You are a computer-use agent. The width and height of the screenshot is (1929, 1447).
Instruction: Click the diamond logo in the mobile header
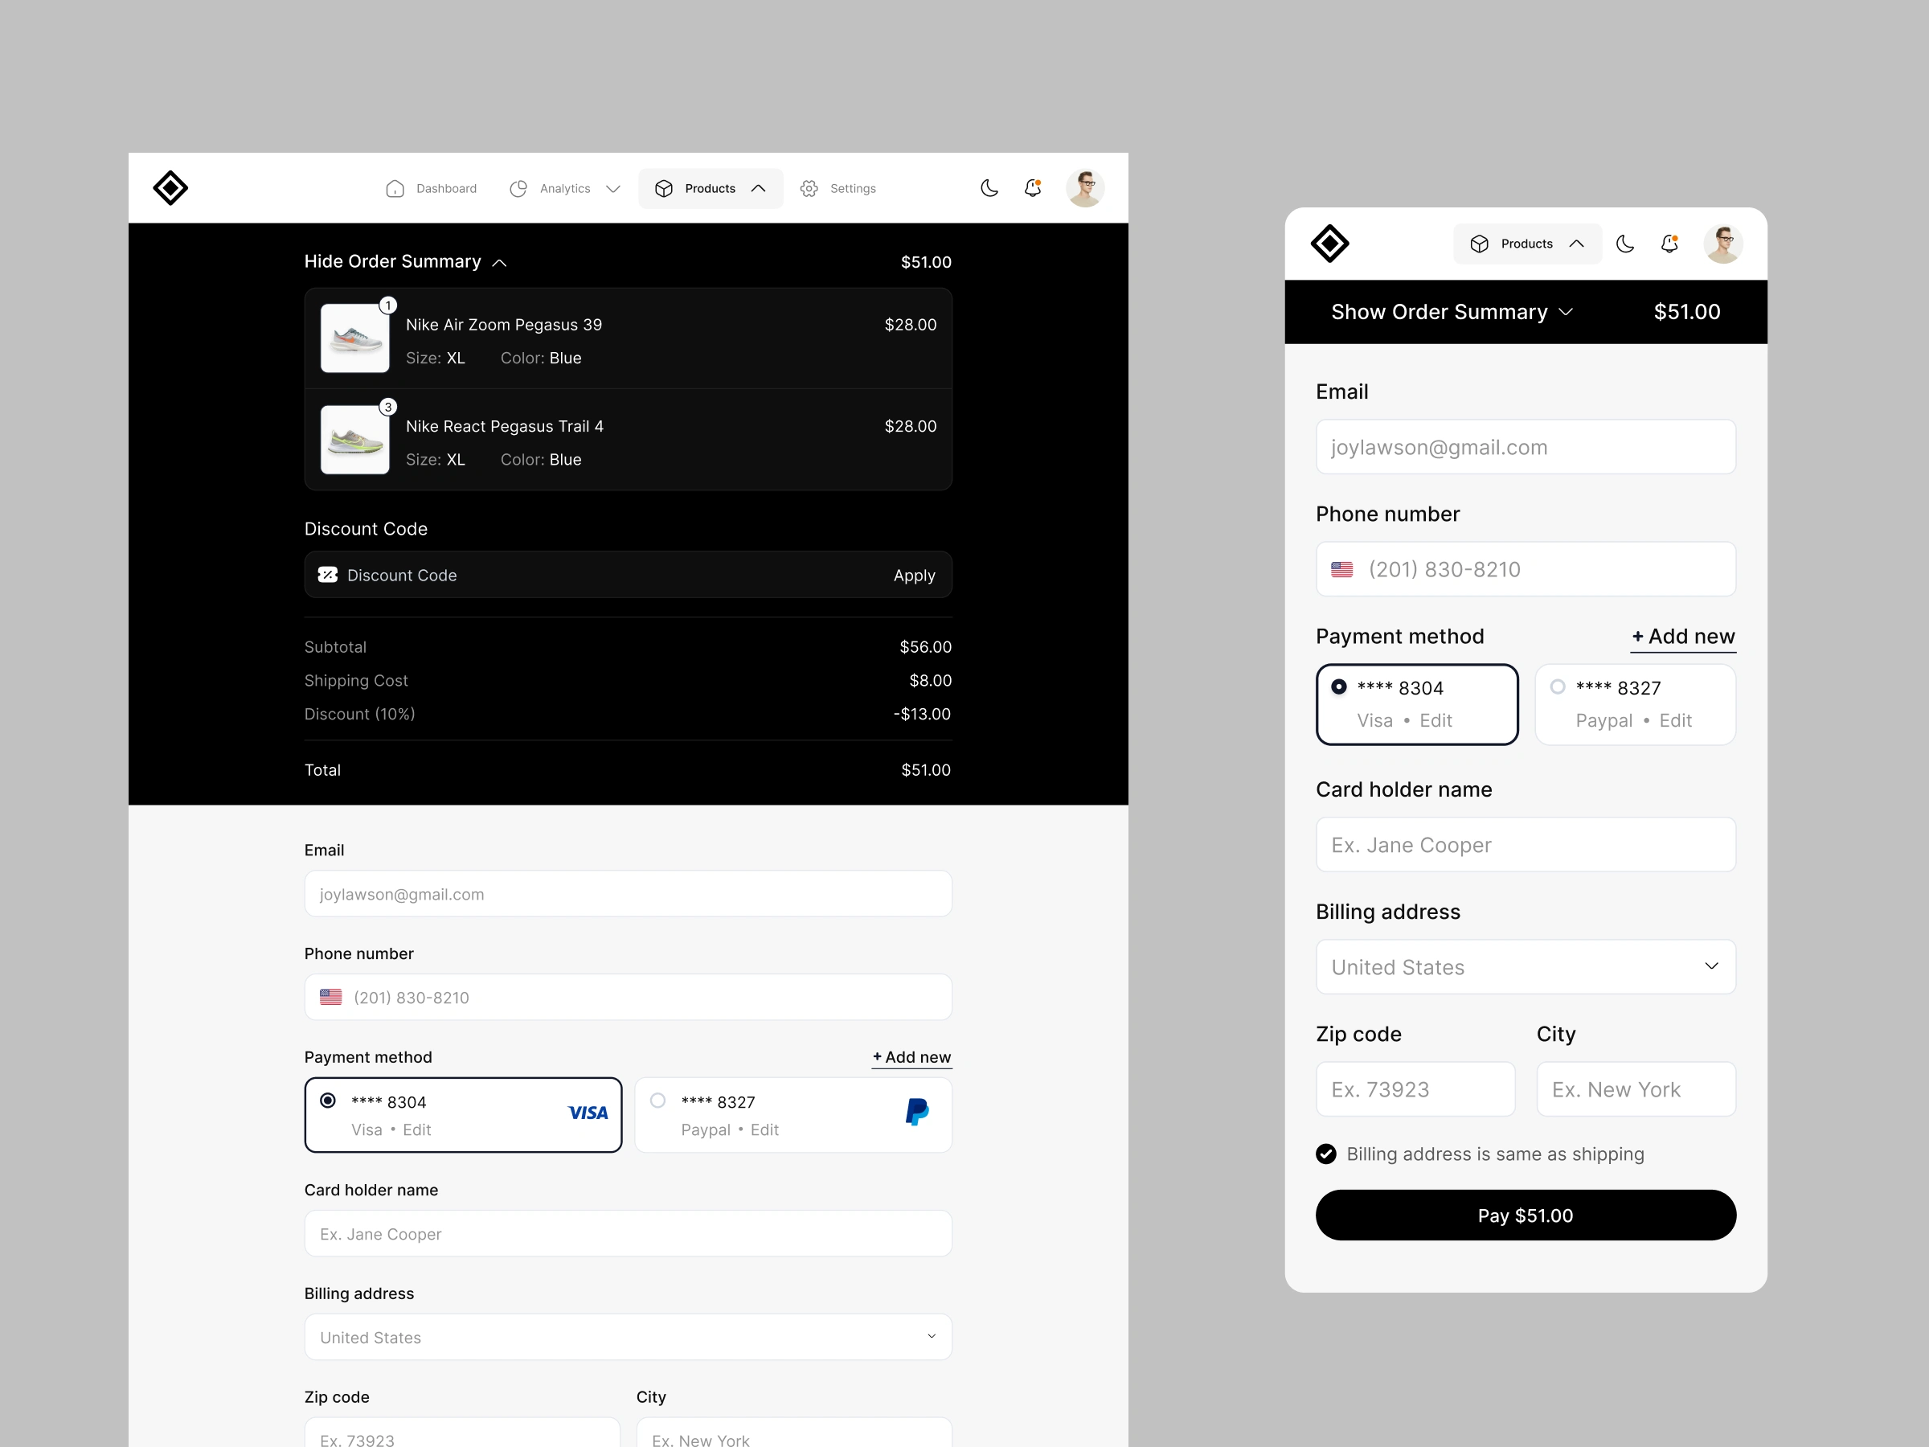pos(1330,244)
